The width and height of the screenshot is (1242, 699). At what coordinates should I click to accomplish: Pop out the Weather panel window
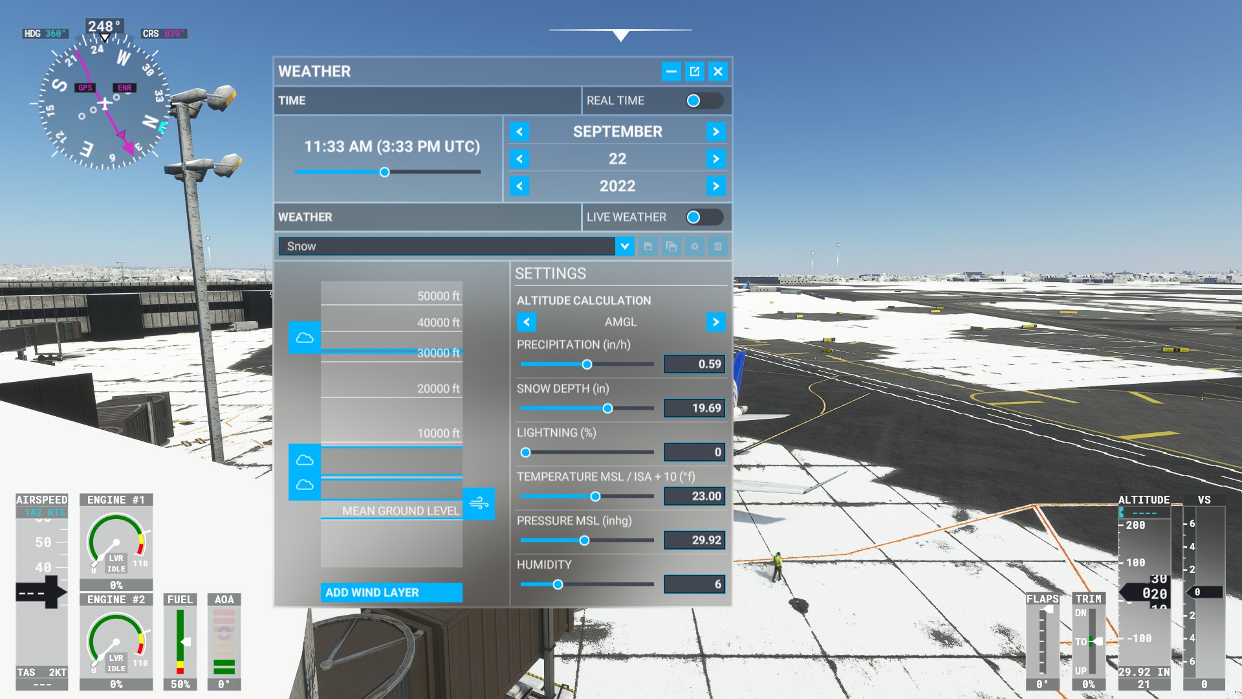(x=695, y=71)
